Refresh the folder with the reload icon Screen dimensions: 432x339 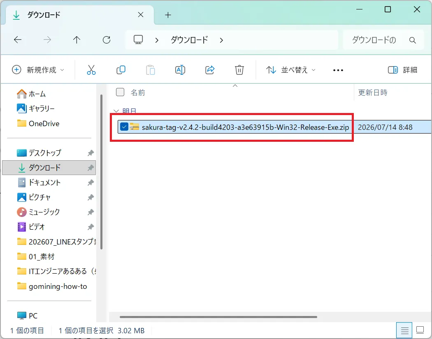tap(107, 40)
